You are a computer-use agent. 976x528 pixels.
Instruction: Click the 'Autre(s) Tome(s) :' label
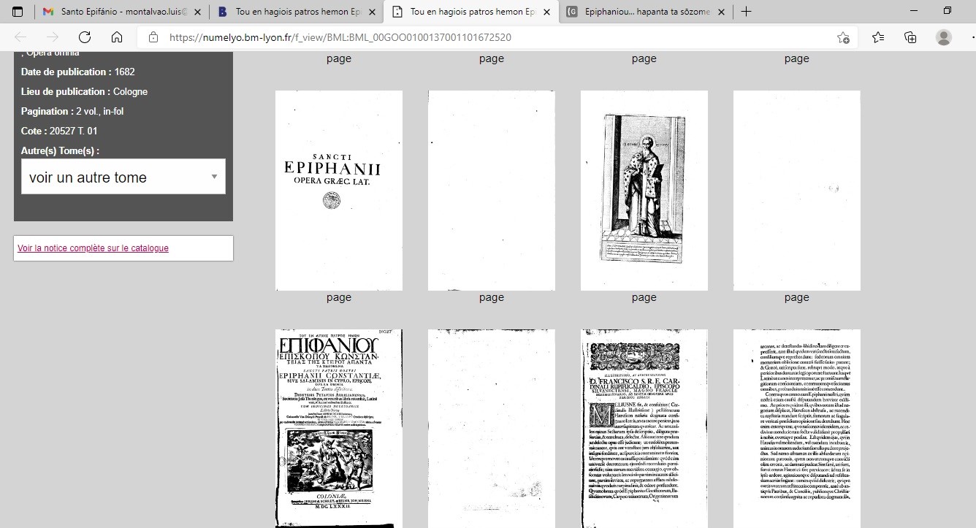[60, 150]
